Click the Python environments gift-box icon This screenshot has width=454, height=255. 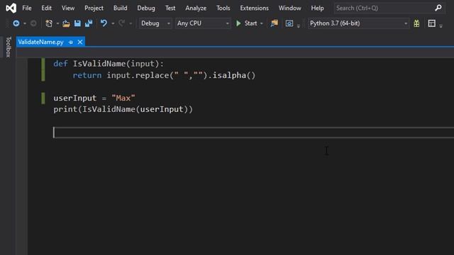point(416,23)
